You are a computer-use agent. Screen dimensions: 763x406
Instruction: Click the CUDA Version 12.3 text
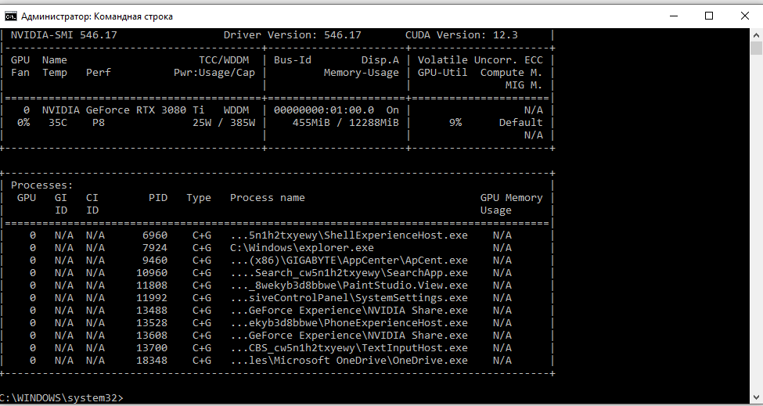(461, 35)
